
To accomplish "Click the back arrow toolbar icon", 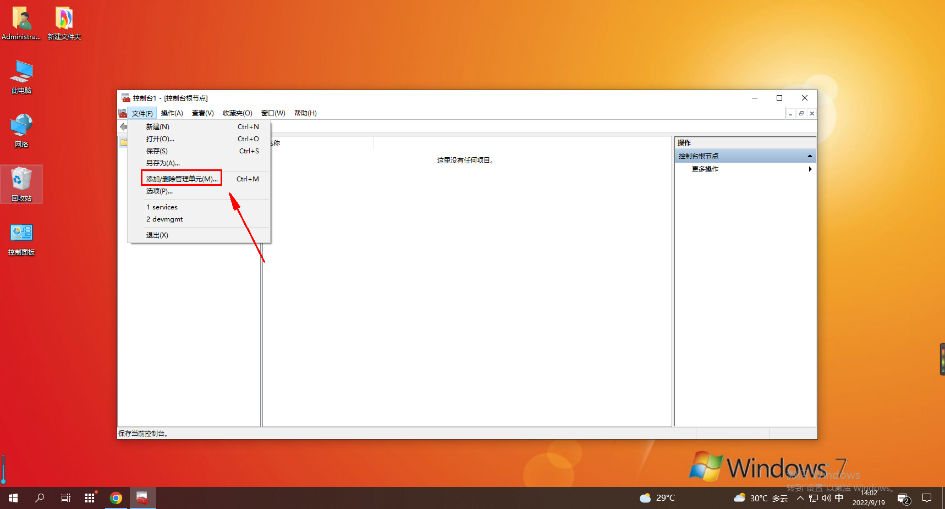I will click(x=124, y=127).
